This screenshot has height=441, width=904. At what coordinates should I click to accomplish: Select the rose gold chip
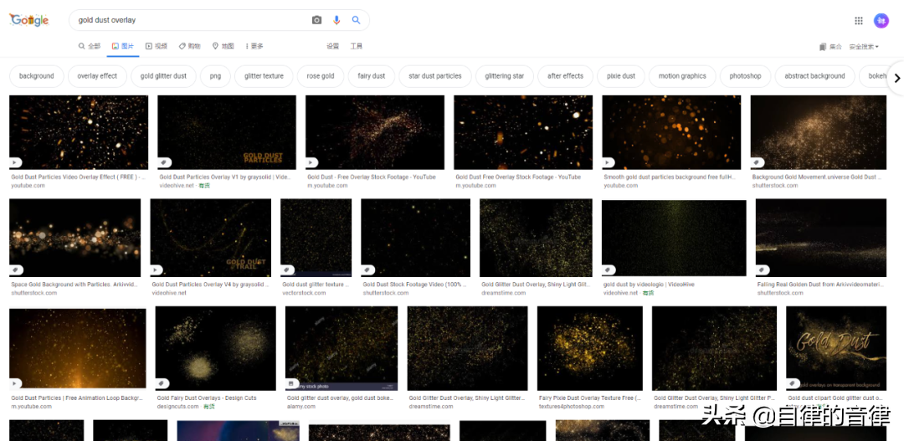[321, 76]
